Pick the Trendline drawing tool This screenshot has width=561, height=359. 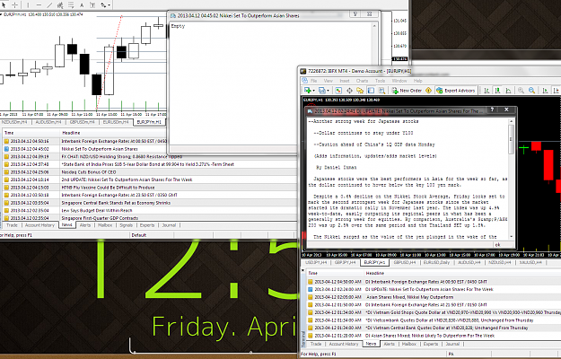49,5
